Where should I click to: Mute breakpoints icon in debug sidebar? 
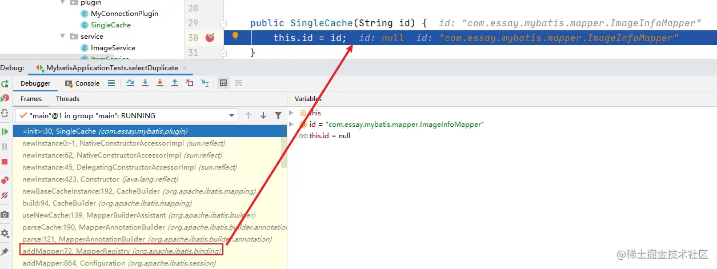click(5, 195)
